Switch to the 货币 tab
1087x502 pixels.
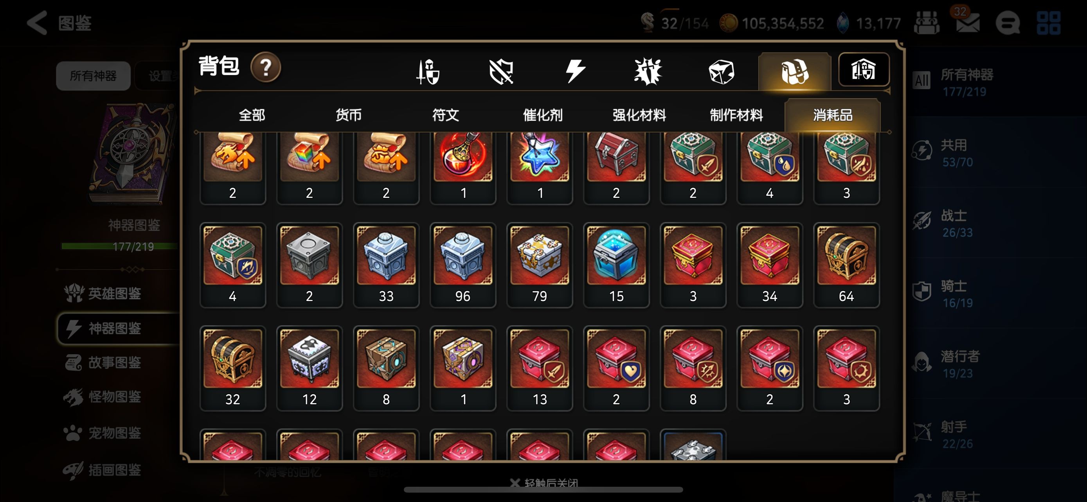348,115
